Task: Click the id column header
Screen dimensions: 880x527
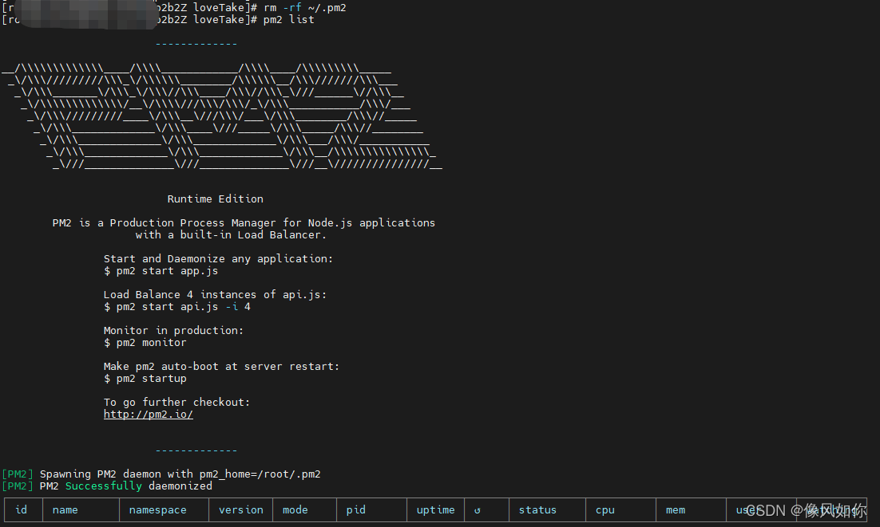Action: 22,509
